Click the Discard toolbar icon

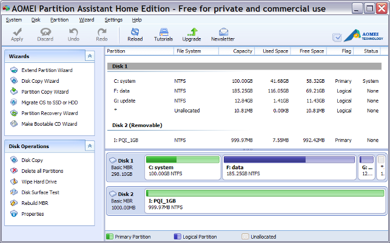(45, 32)
